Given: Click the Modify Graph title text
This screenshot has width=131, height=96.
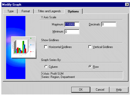Looking at the screenshot, I should (12, 5).
